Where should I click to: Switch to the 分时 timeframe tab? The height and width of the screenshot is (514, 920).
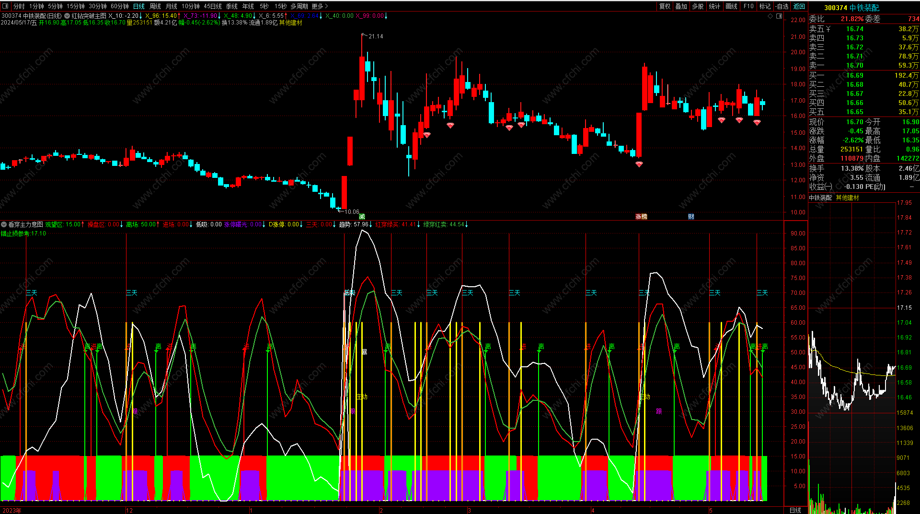(19, 6)
